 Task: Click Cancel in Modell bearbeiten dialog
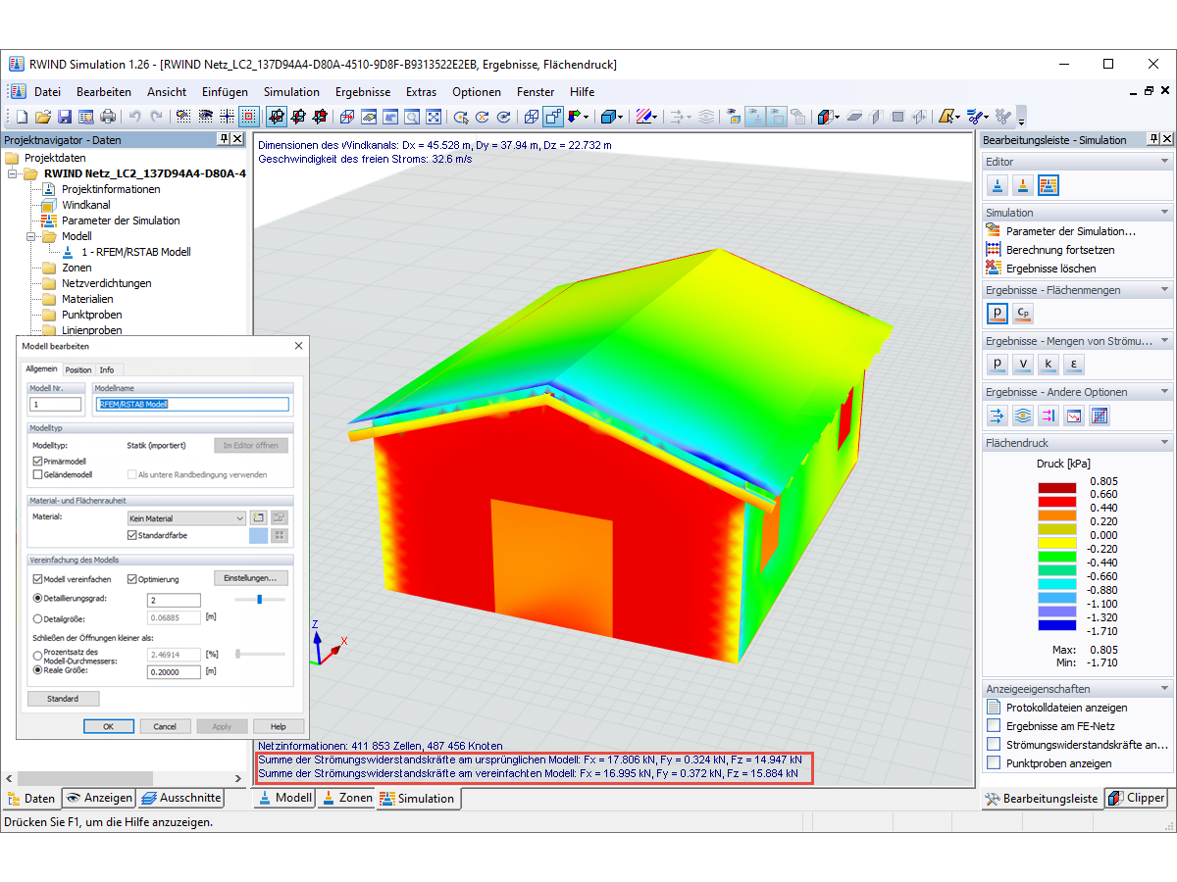click(x=165, y=726)
